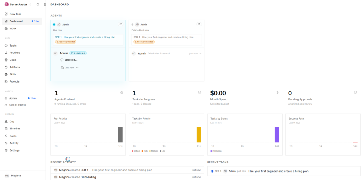Viewport: 364px width, 180px height.
Task: Open the Agents Enabled stat card
Action: tap(88, 97)
